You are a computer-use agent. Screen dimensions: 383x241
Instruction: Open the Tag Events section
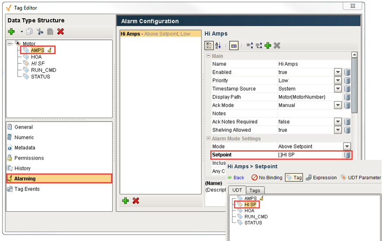[x=27, y=189]
